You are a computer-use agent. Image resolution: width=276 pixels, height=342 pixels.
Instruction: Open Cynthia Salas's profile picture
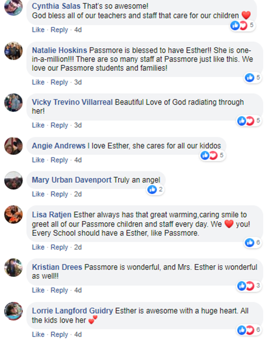13,7
